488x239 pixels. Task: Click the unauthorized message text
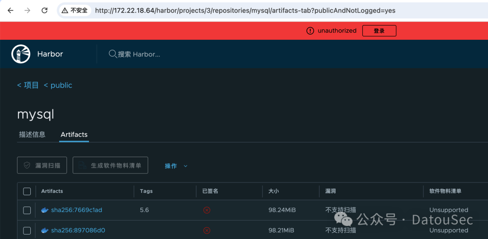[x=337, y=31]
